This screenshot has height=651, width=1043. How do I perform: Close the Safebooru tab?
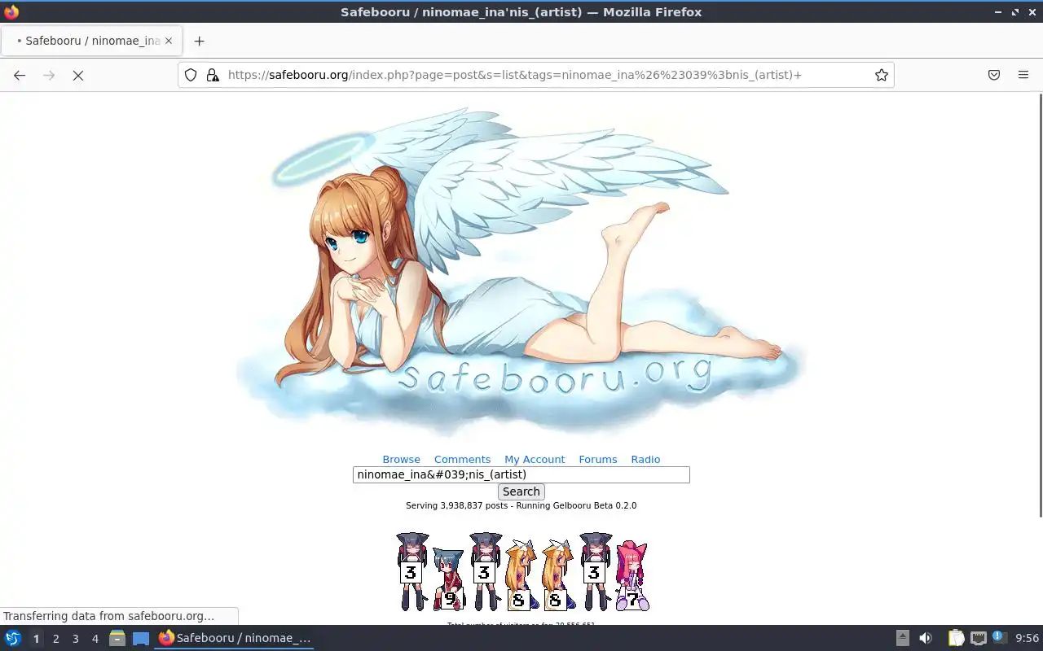pyautogui.click(x=169, y=41)
